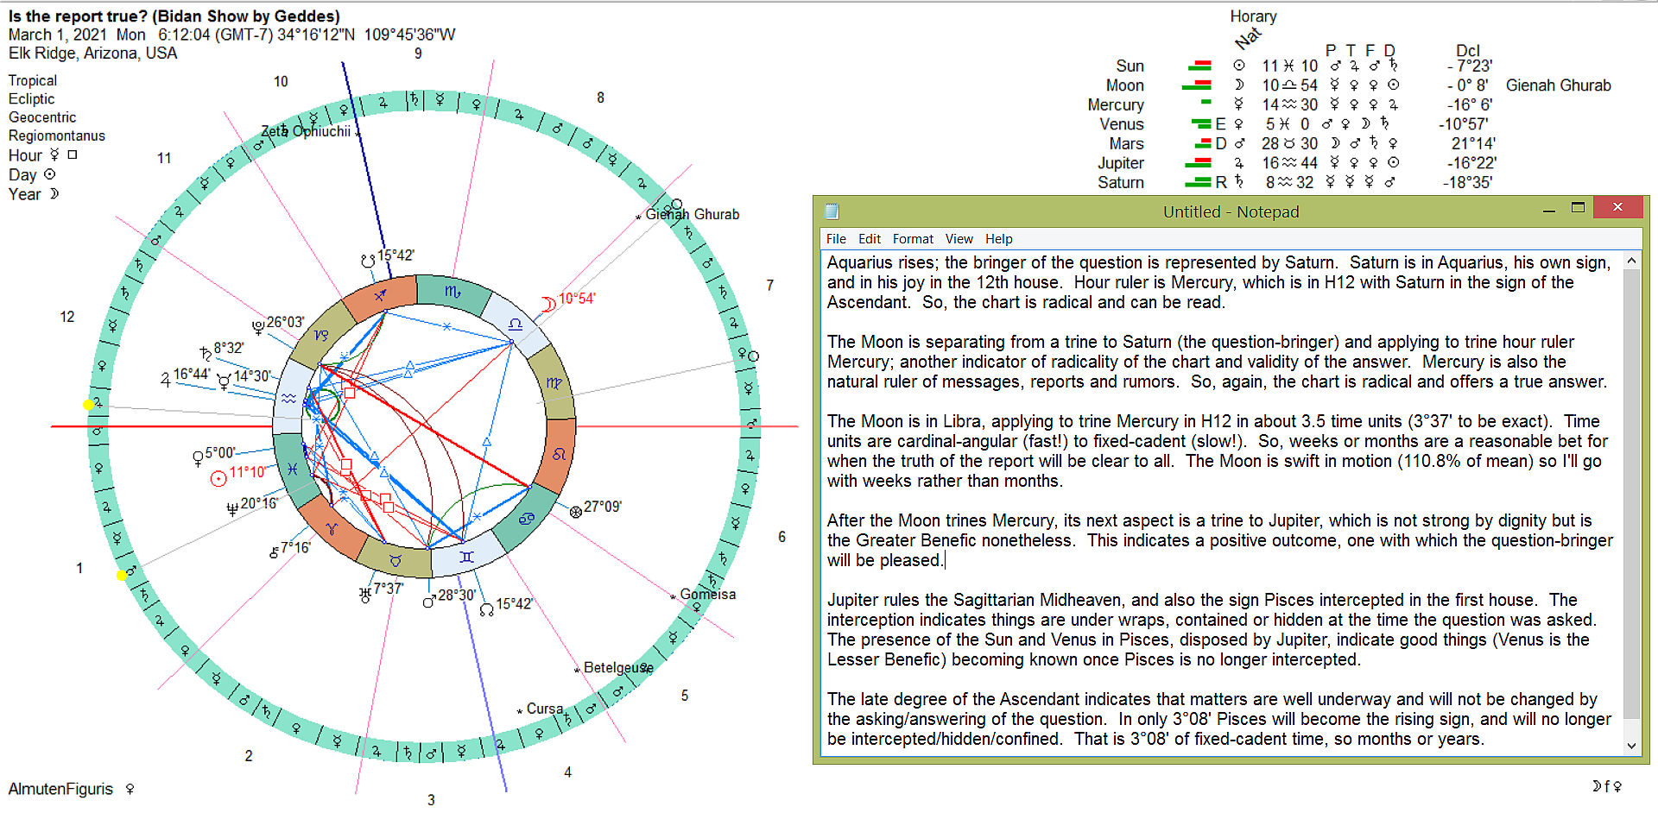Maximize the Notepad window
This screenshot has height=813, width=1658.
tap(1578, 208)
